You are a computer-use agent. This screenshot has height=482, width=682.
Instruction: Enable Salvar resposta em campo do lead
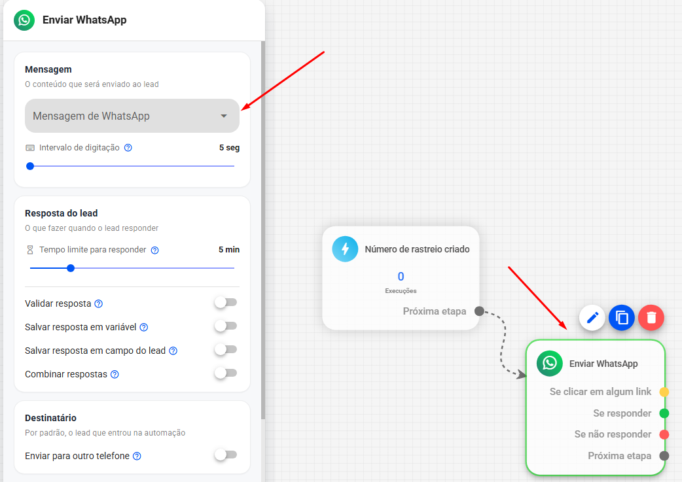(226, 349)
